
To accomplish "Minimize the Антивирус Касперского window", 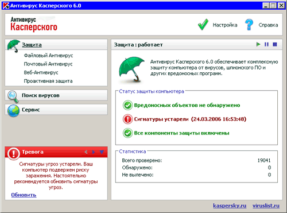I will click(266, 6).
